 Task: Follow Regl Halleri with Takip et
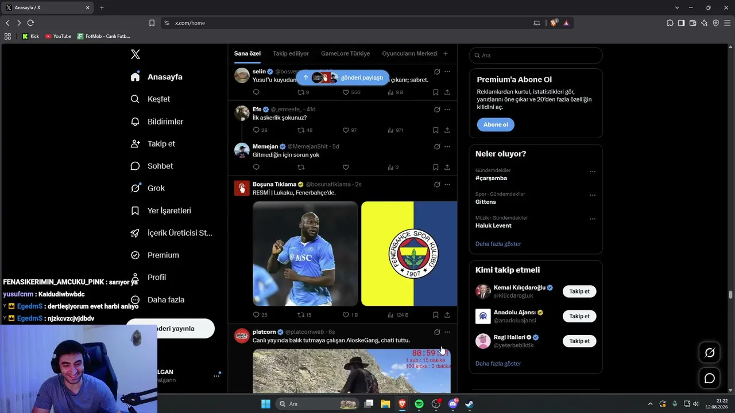[579, 341]
